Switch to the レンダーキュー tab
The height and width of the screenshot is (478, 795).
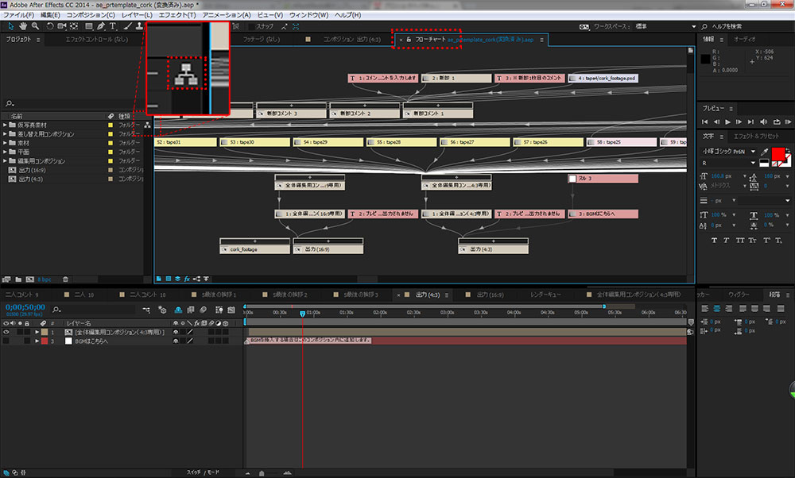(545, 295)
